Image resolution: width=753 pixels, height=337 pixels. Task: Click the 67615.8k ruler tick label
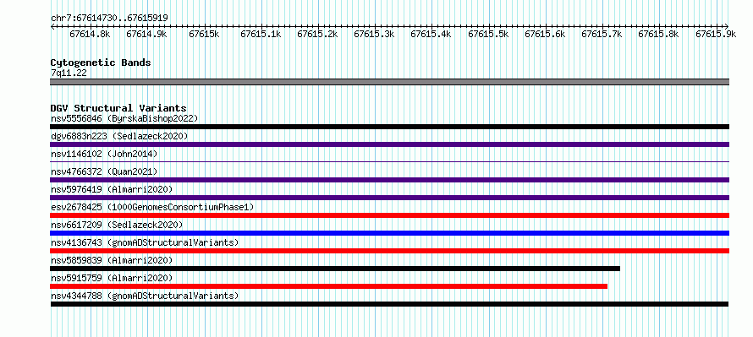coord(658,34)
